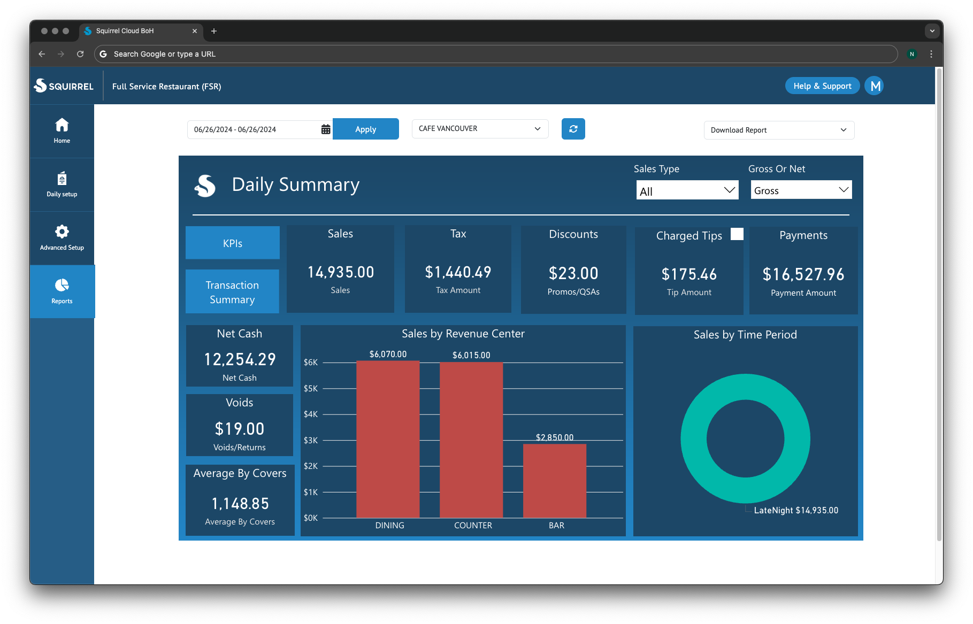The width and height of the screenshot is (973, 624).
Task: Open the Gross Or Net dropdown
Action: coord(801,190)
